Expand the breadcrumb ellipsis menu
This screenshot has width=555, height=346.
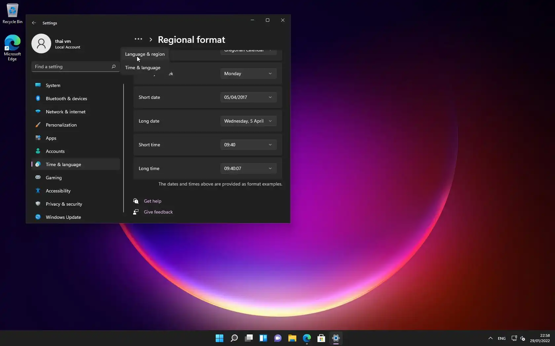138,39
